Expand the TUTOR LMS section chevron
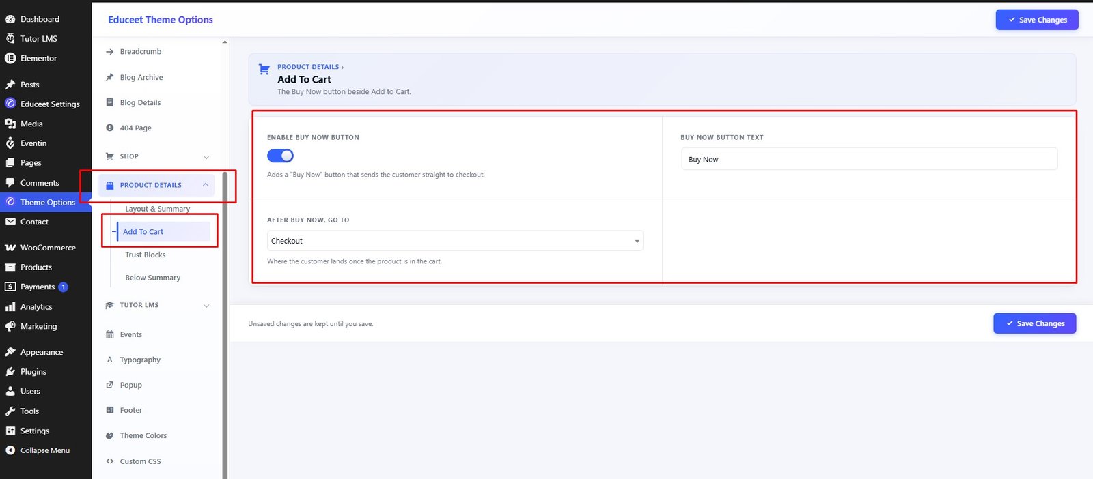This screenshot has width=1093, height=479. [x=206, y=306]
